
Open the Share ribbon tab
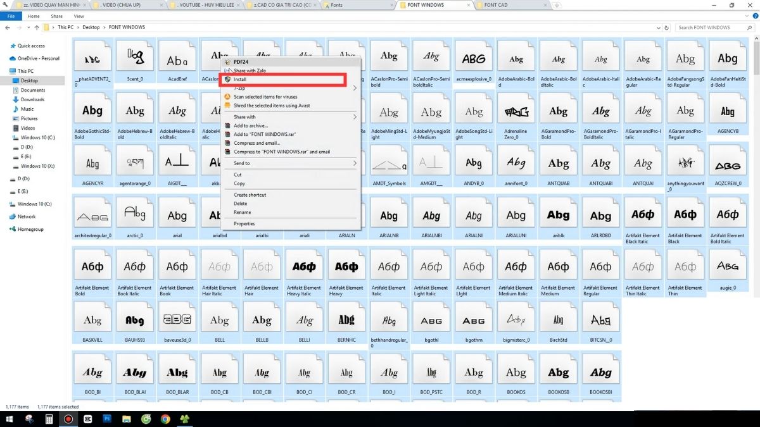(x=56, y=16)
